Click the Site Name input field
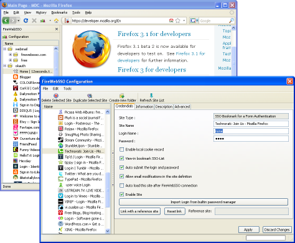The image size is (295, 243). (251, 124)
